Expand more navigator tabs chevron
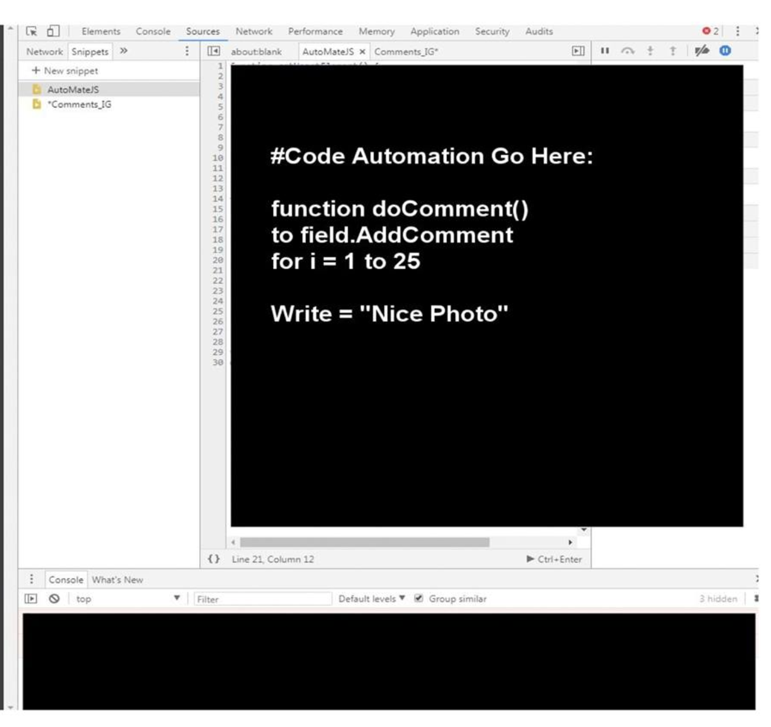This screenshot has height=727, width=771. (123, 51)
